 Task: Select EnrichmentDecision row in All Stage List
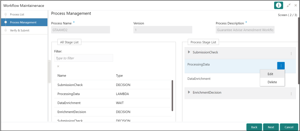point(113,112)
